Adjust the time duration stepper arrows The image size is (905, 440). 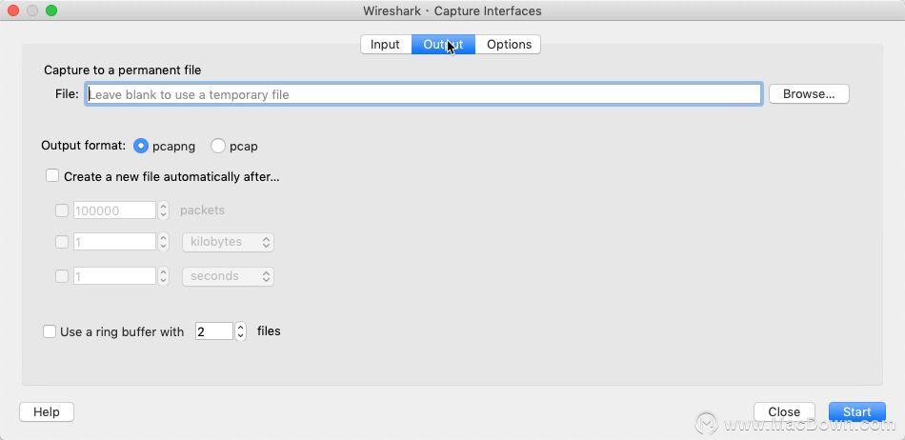click(163, 276)
